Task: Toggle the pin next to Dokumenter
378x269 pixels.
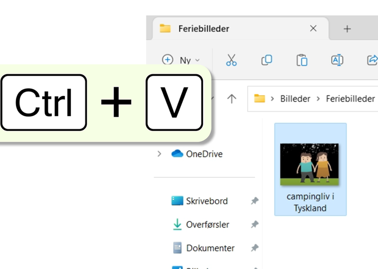Action: (254, 248)
